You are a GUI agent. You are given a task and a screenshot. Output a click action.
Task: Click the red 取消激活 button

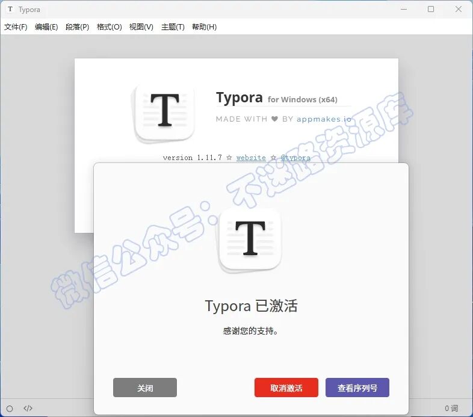click(286, 388)
